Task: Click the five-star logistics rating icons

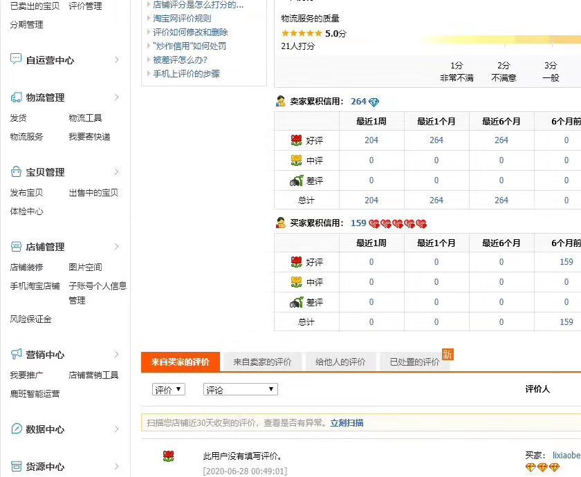Action: [302, 33]
